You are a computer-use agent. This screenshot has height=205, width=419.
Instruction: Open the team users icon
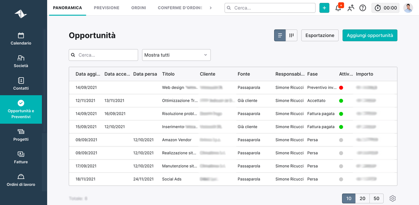351,8
